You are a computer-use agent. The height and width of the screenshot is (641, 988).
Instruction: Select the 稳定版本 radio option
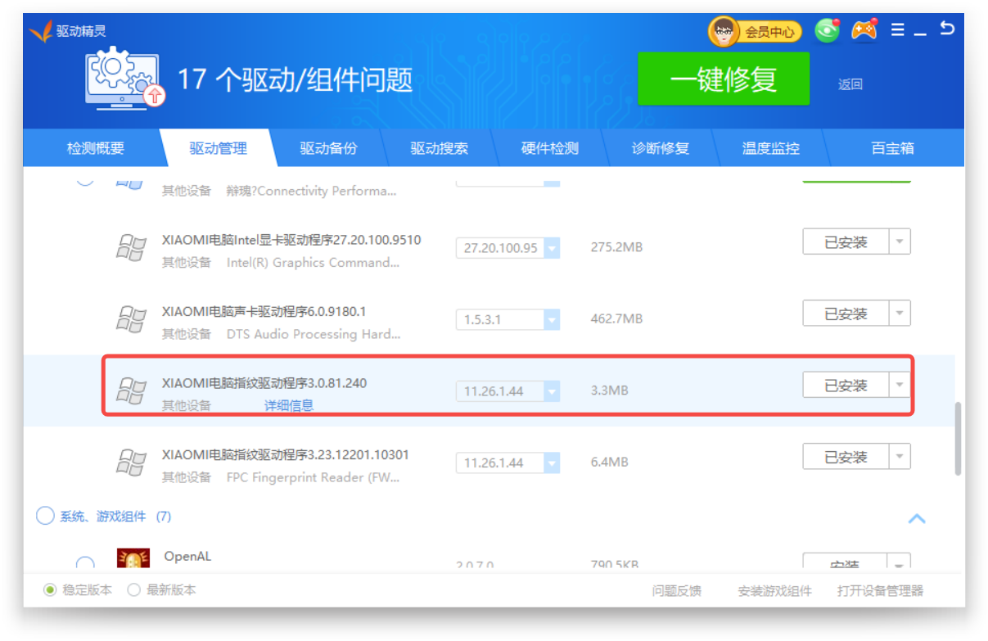click(x=50, y=590)
